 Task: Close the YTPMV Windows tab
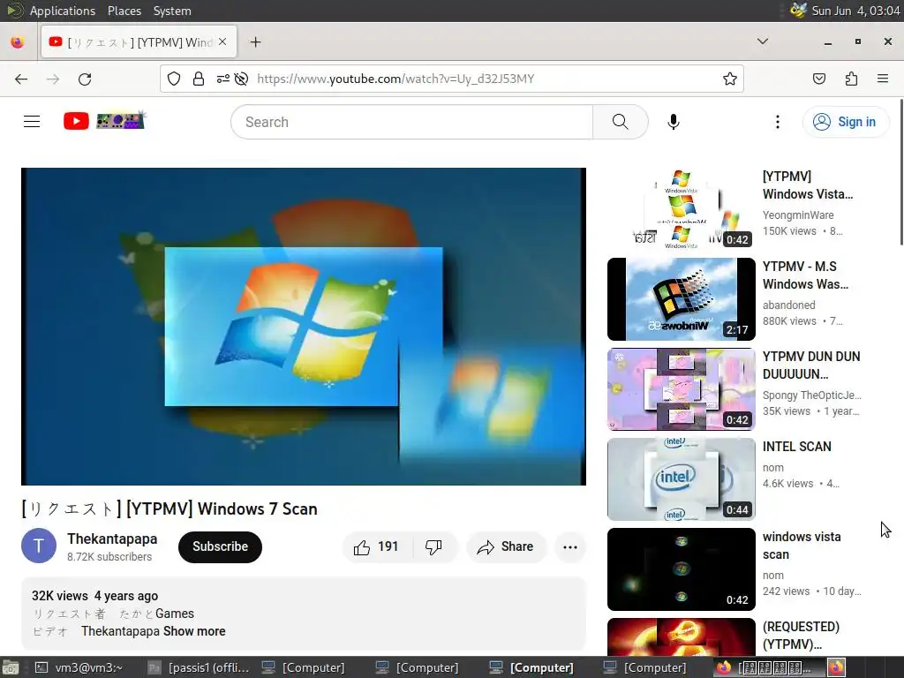[x=222, y=41]
